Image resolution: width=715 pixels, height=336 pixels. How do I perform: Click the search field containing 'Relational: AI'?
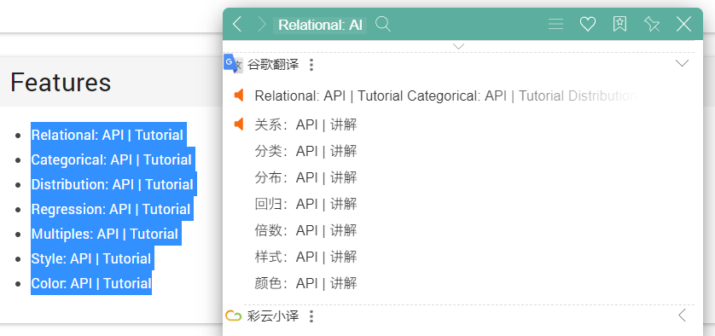coord(320,25)
